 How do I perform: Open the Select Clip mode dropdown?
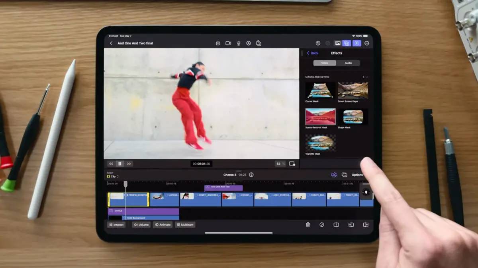(113, 176)
